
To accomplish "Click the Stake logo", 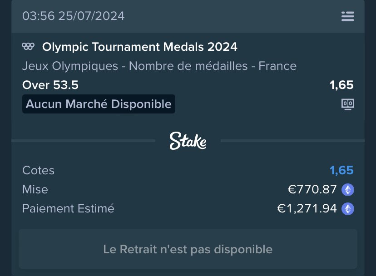I will 188,141.
